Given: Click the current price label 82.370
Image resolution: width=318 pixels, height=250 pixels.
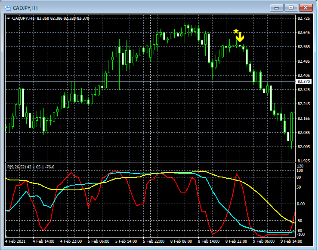Looking at the screenshot, I should [x=304, y=81].
